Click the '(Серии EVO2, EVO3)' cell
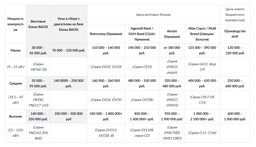 click(106, 67)
